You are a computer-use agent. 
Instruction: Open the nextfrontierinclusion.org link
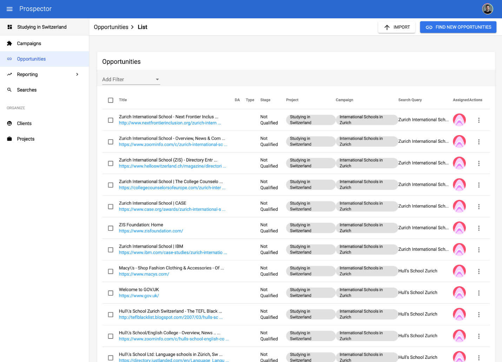[x=170, y=123]
